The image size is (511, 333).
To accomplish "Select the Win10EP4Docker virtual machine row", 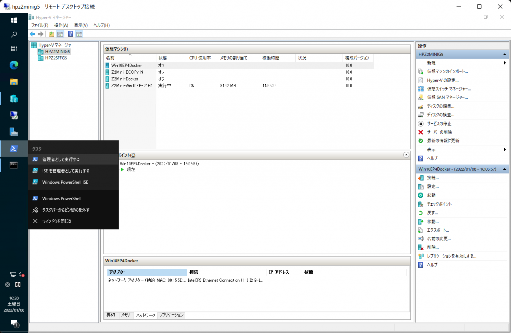I will pos(239,65).
